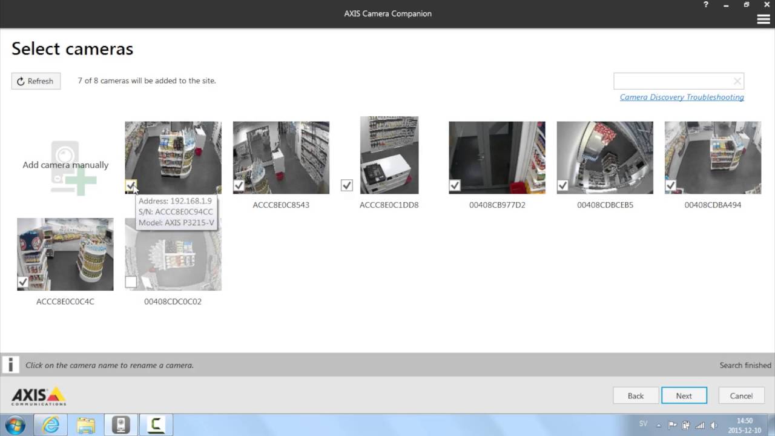Launch Internet Explorer from taskbar
775x436 pixels.
(x=50, y=425)
